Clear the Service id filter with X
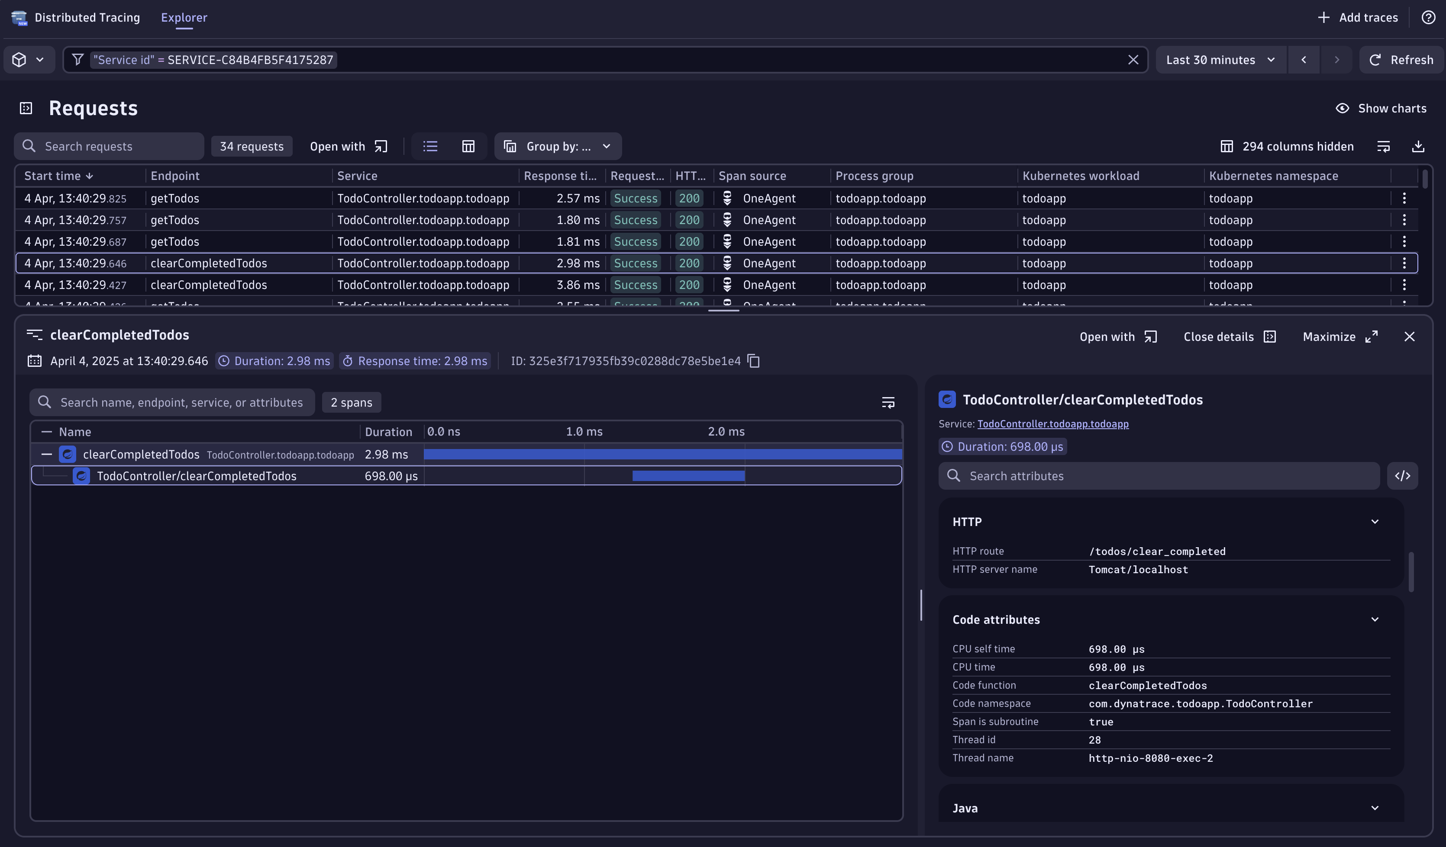Screen dimensions: 1446x847 click(1133, 60)
